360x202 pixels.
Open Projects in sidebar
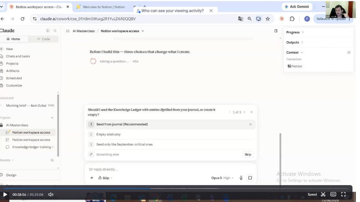pos(12,63)
